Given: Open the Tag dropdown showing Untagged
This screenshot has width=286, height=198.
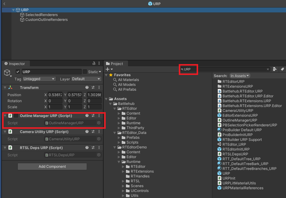Looking at the screenshot, I should click(x=39, y=78).
